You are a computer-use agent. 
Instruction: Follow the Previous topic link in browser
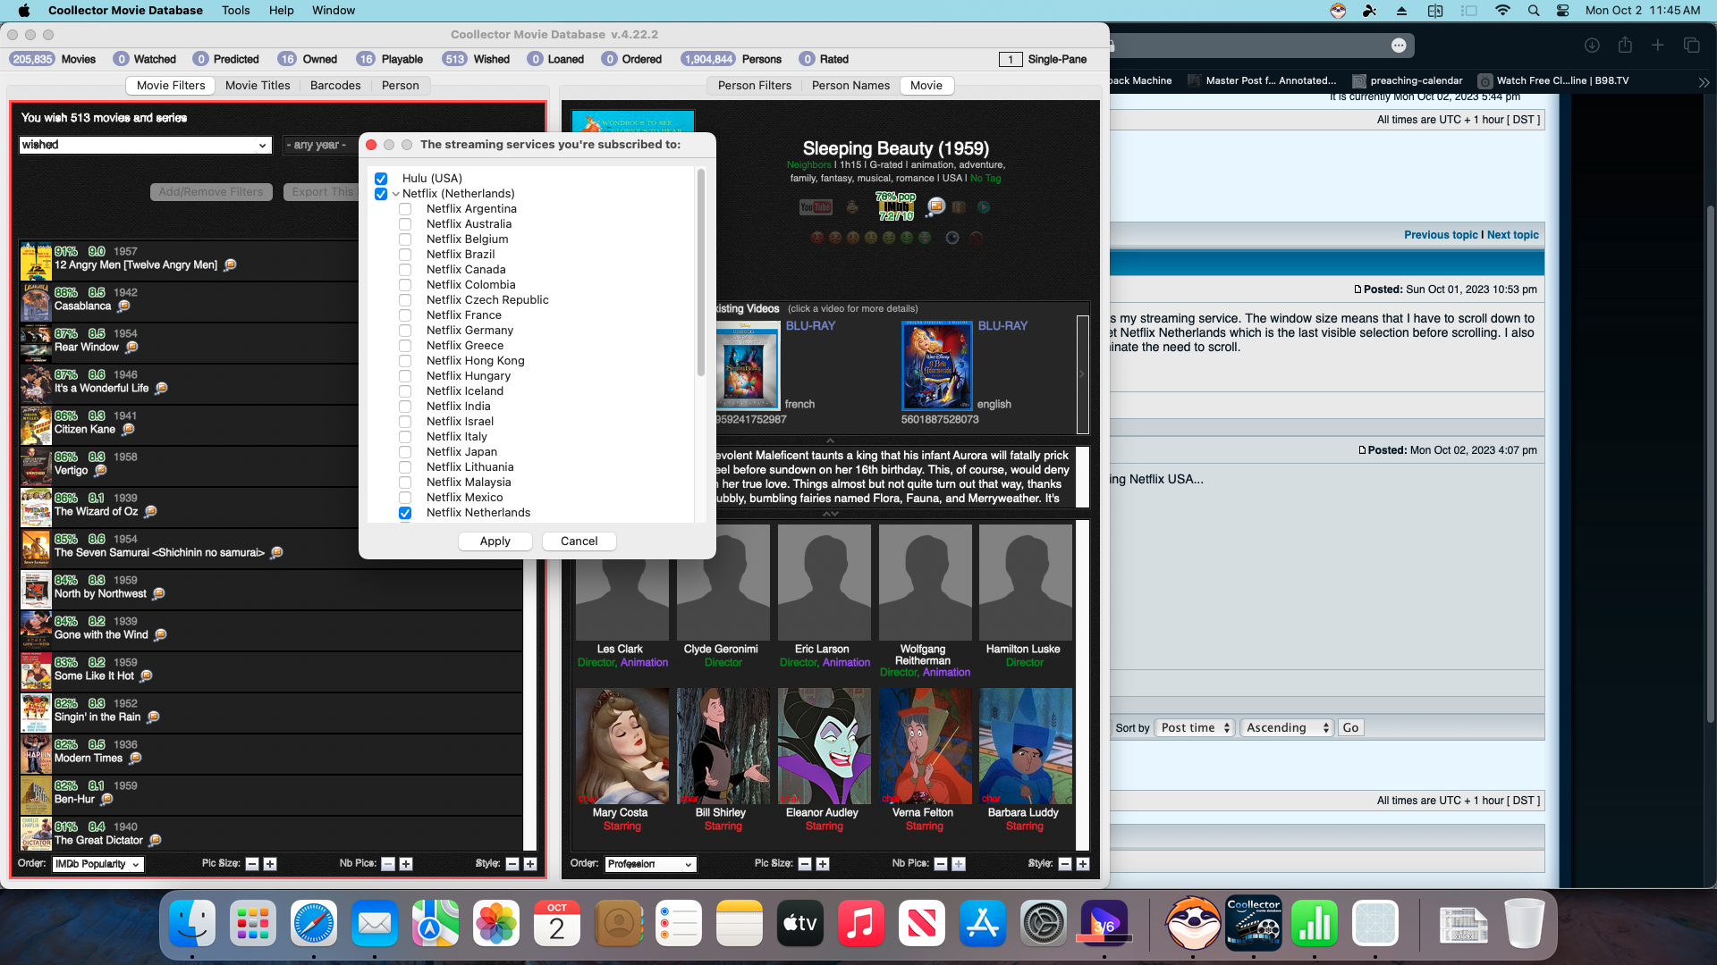[1441, 235]
